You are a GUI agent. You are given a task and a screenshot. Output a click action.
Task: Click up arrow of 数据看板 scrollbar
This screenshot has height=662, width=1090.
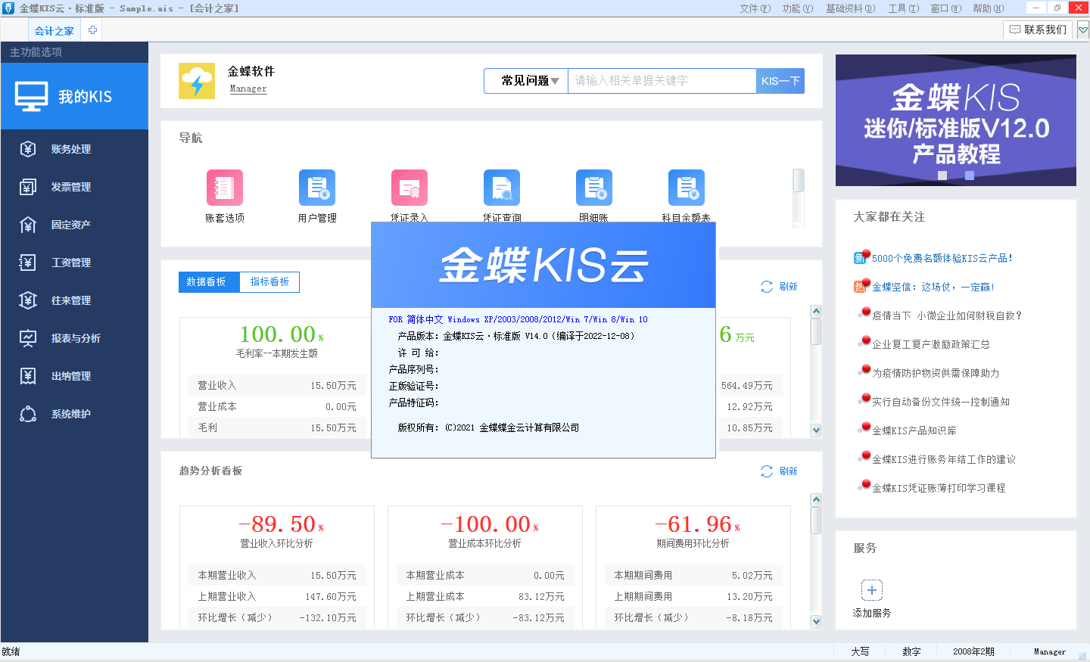coord(816,311)
